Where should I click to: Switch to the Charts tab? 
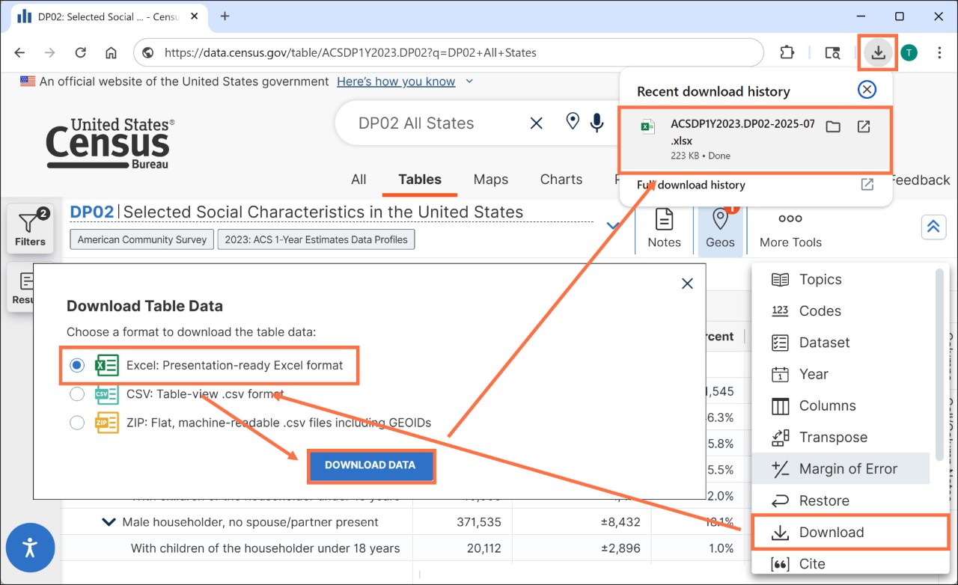pos(561,180)
